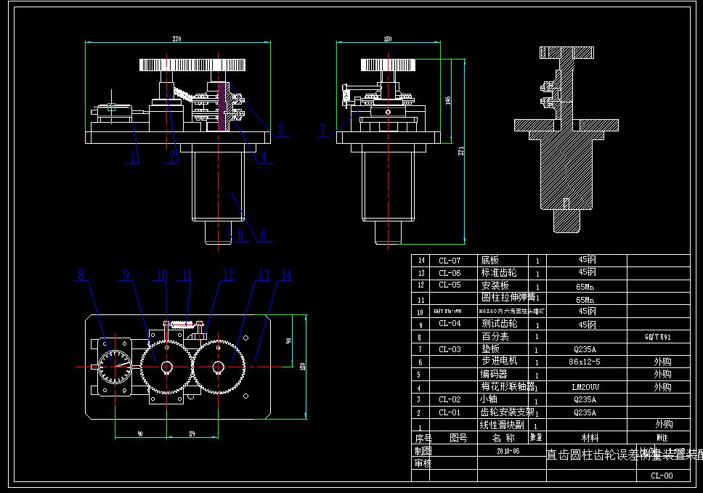Click balloon number "9" in plan view
Screen dimensions: 703x493
[x=126, y=274]
